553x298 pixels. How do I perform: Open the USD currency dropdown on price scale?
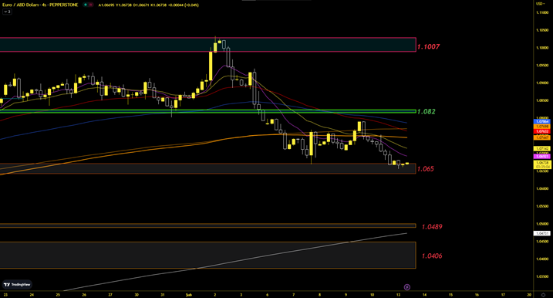click(540, 4)
